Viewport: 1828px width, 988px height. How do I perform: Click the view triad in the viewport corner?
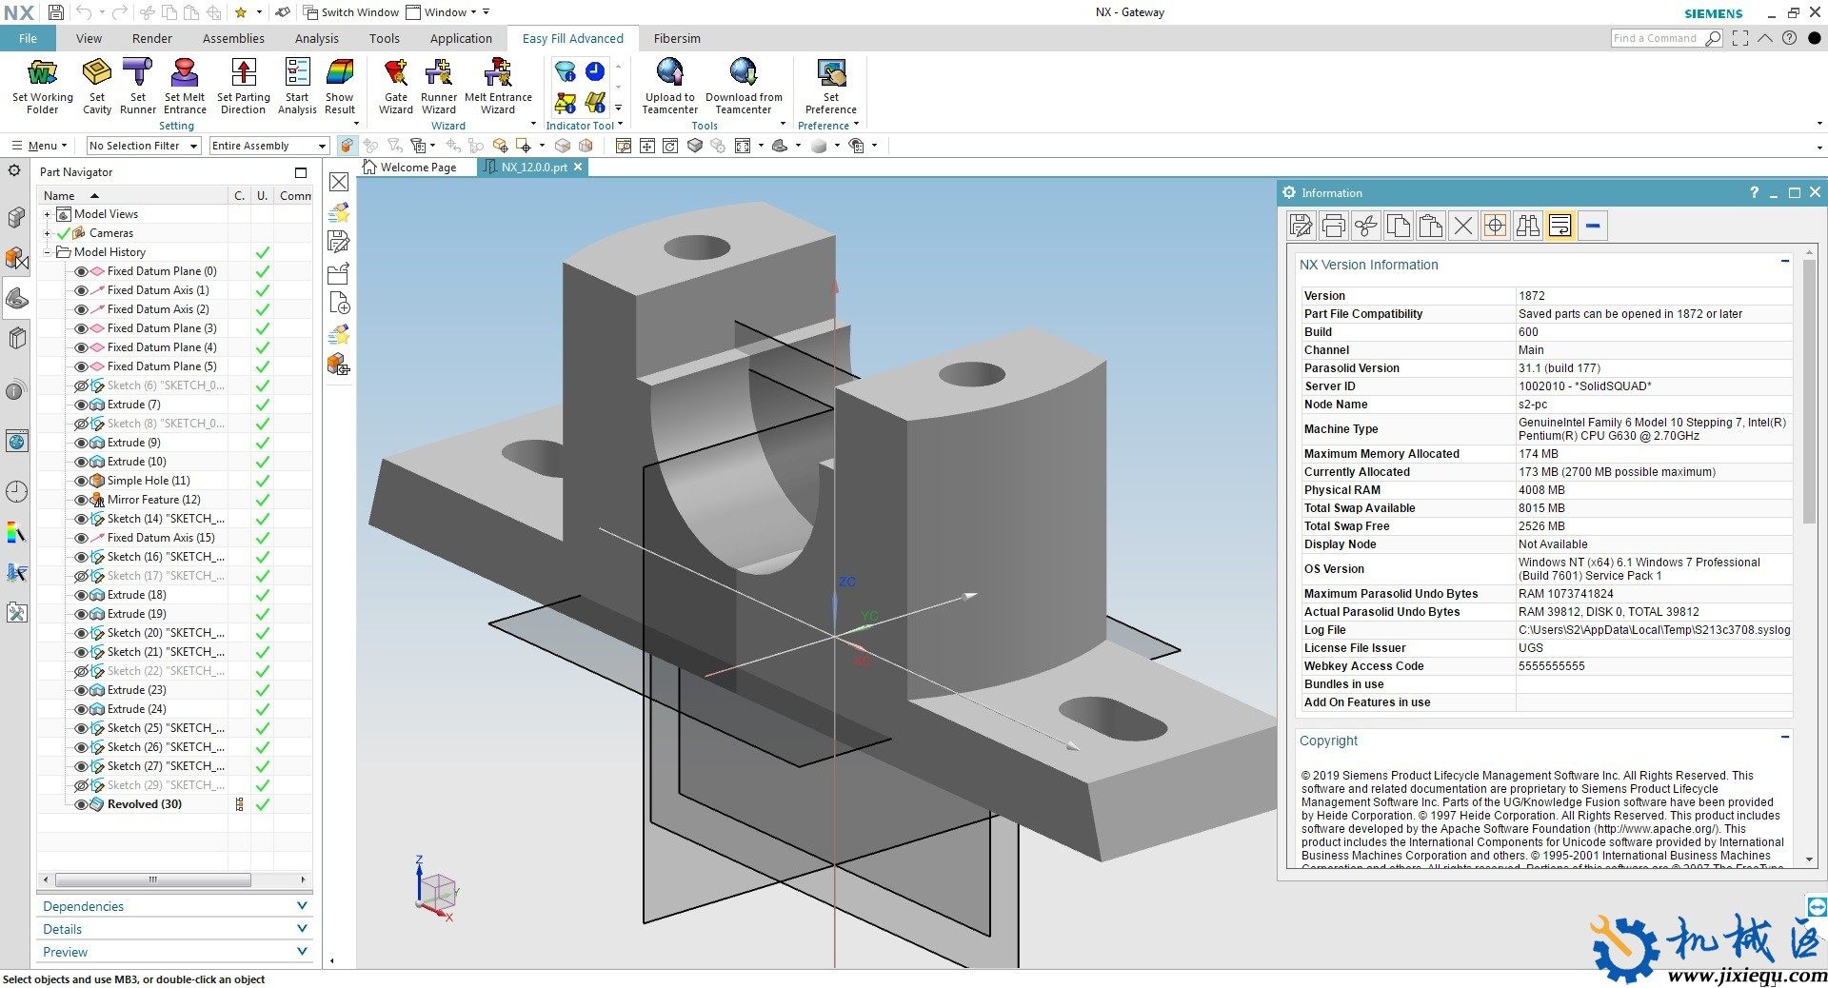[436, 890]
